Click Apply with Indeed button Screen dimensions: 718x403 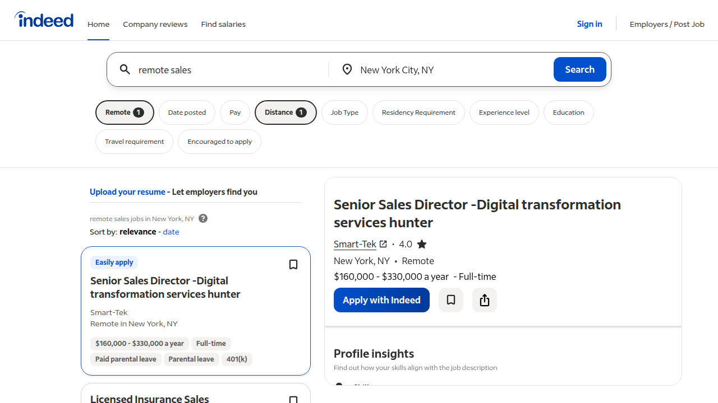(381, 300)
